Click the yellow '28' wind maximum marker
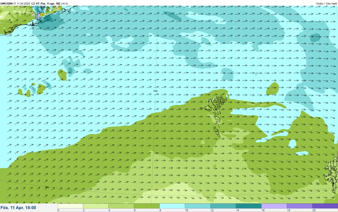Viewport: 338px width, 212px height. click(x=41, y=15)
